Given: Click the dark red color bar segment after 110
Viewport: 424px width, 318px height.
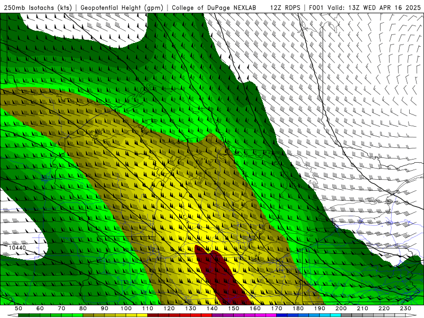Looking at the screenshot, I should 153,315.
